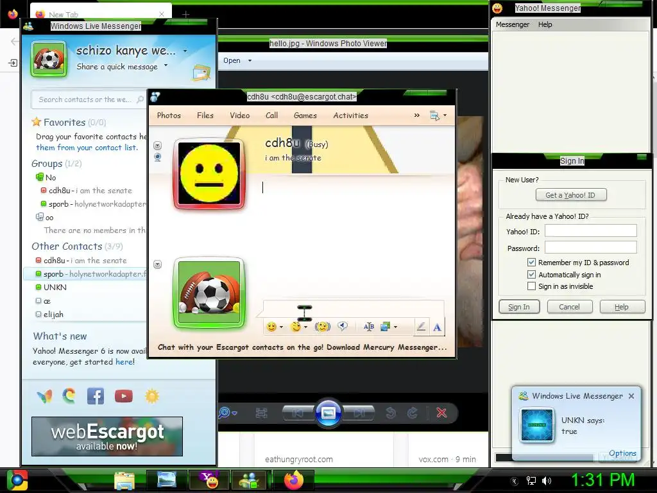Open the Call menu in chat window
Image resolution: width=657 pixels, height=493 pixels.
271,116
